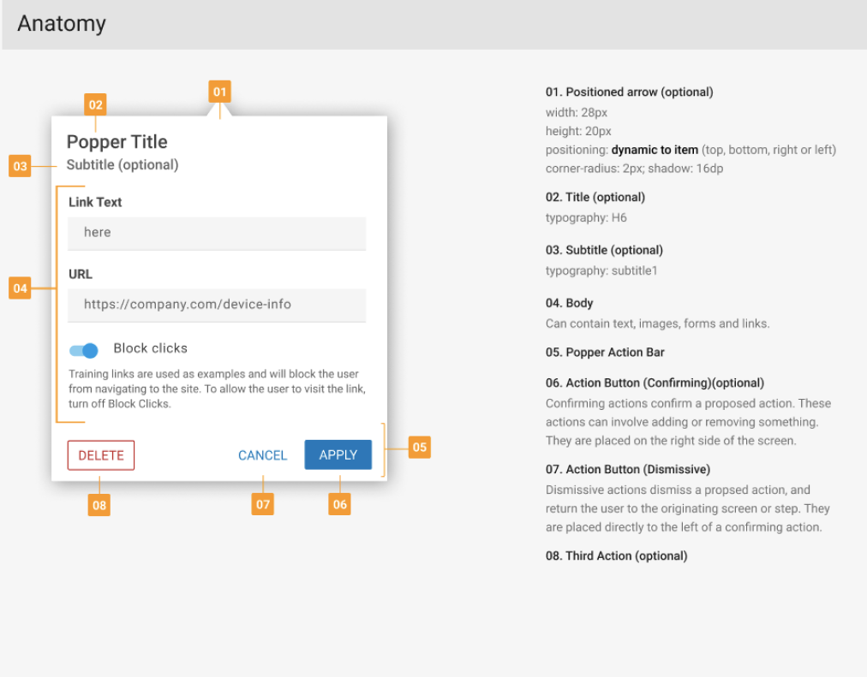The height and width of the screenshot is (677, 867).
Task: Click the Block clicks label text
Action: point(150,348)
